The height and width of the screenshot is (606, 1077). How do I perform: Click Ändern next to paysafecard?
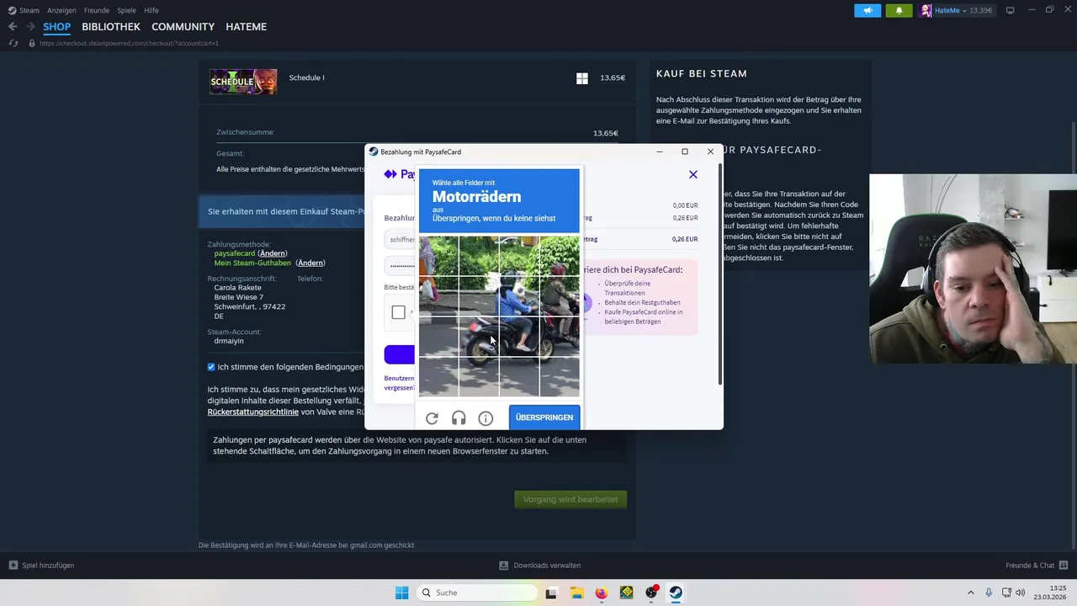point(273,253)
